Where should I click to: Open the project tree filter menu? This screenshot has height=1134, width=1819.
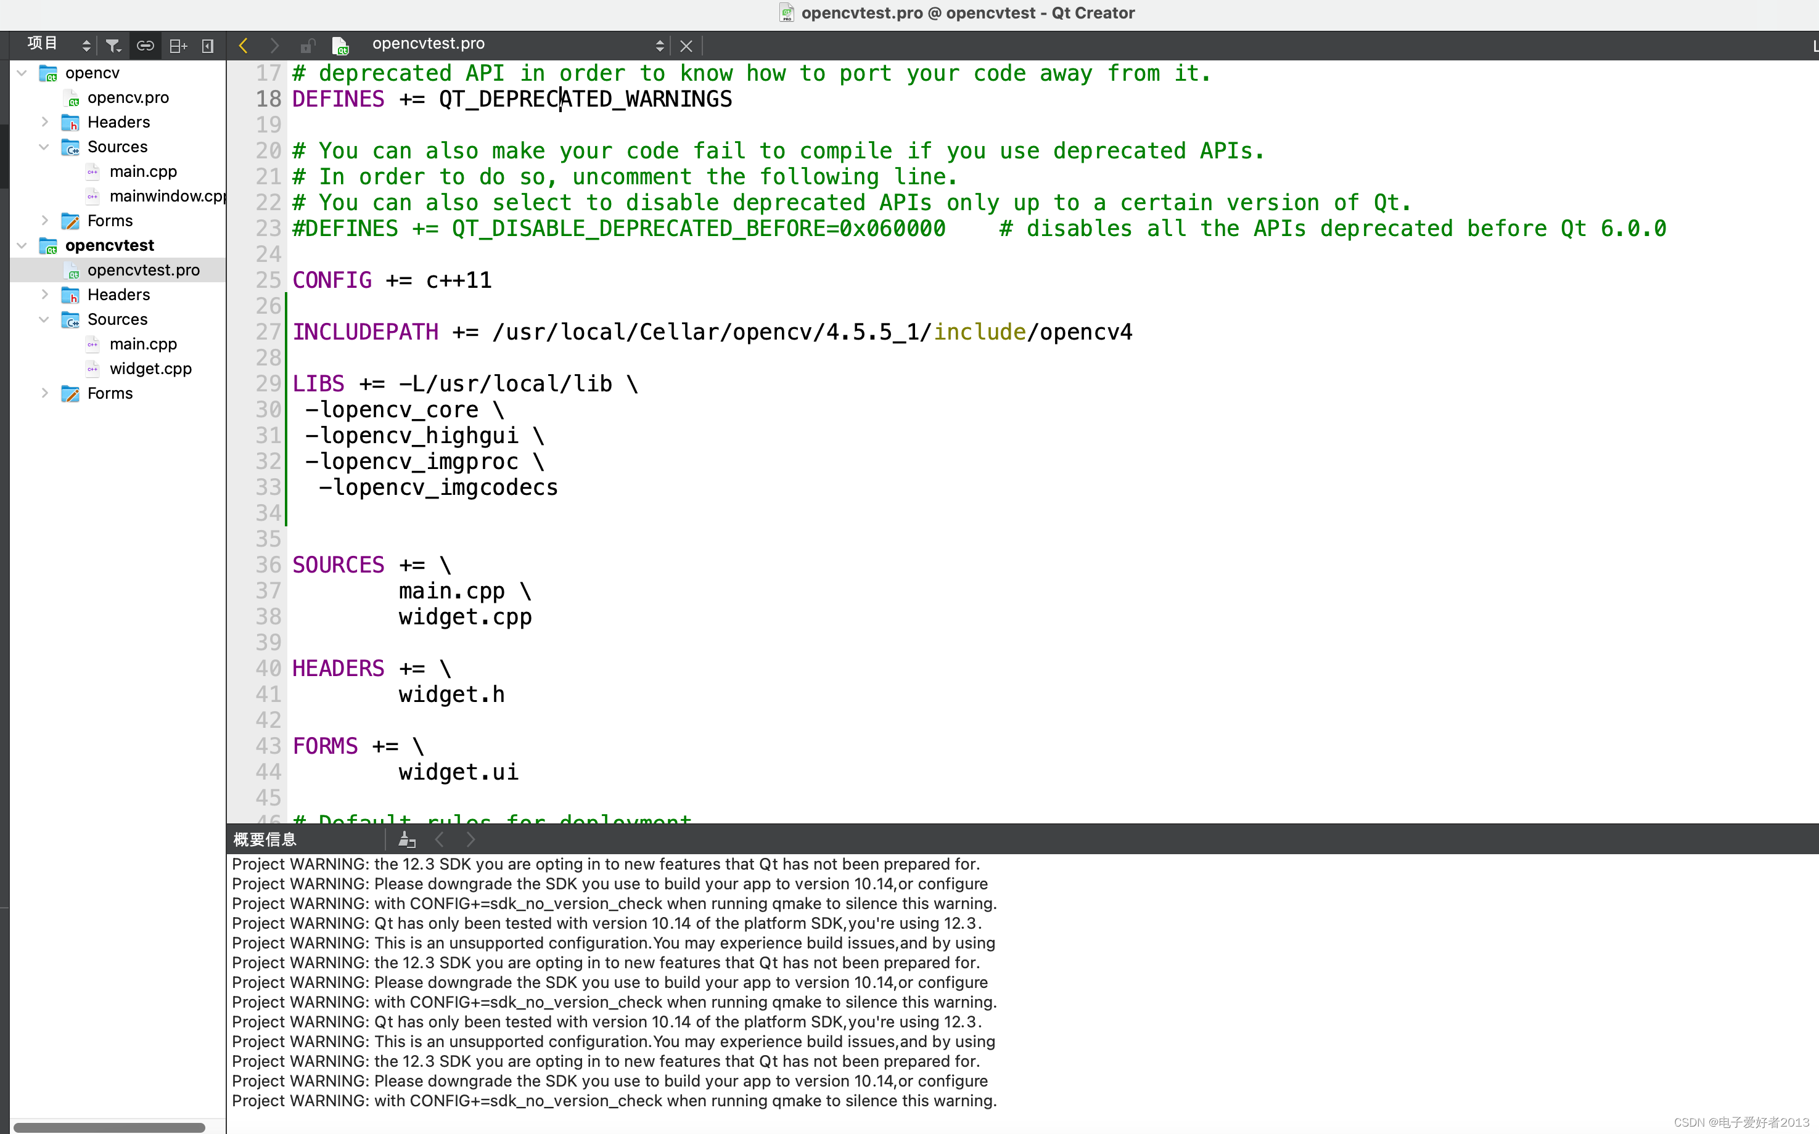[x=113, y=46]
